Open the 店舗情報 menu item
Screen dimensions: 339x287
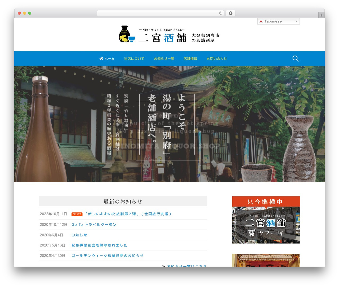click(x=190, y=59)
